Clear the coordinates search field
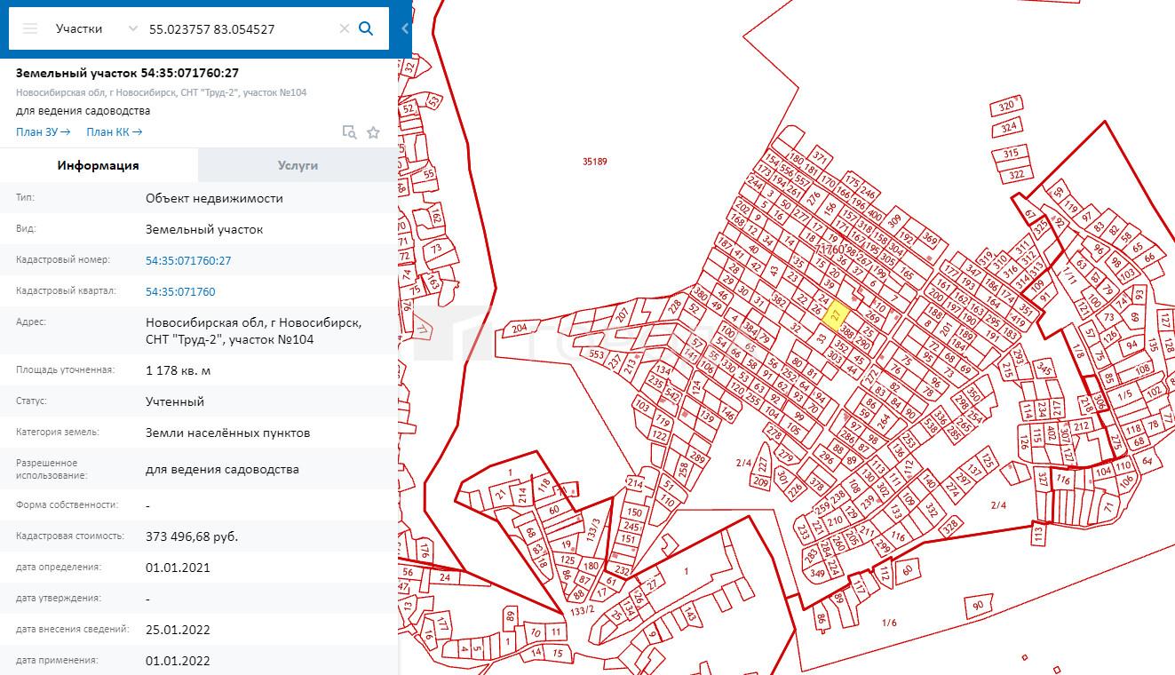The width and height of the screenshot is (1175, 675). [344, 28]
